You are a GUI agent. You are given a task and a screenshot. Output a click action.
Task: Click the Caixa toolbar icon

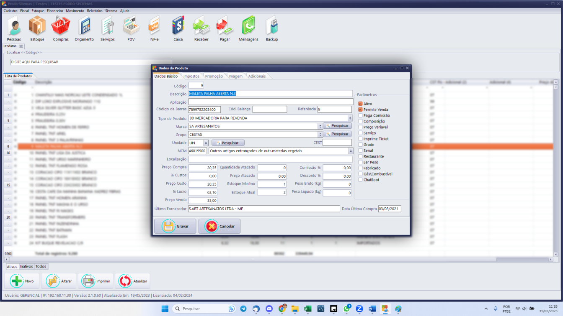click(x=178, y=28)
